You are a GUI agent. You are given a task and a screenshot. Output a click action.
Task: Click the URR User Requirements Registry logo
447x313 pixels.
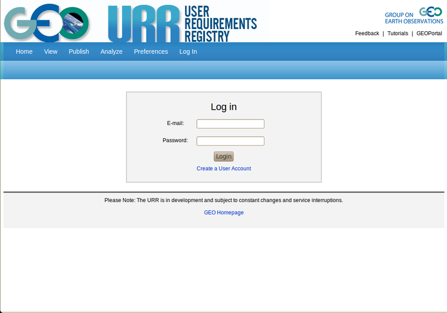tap(182, 23)
